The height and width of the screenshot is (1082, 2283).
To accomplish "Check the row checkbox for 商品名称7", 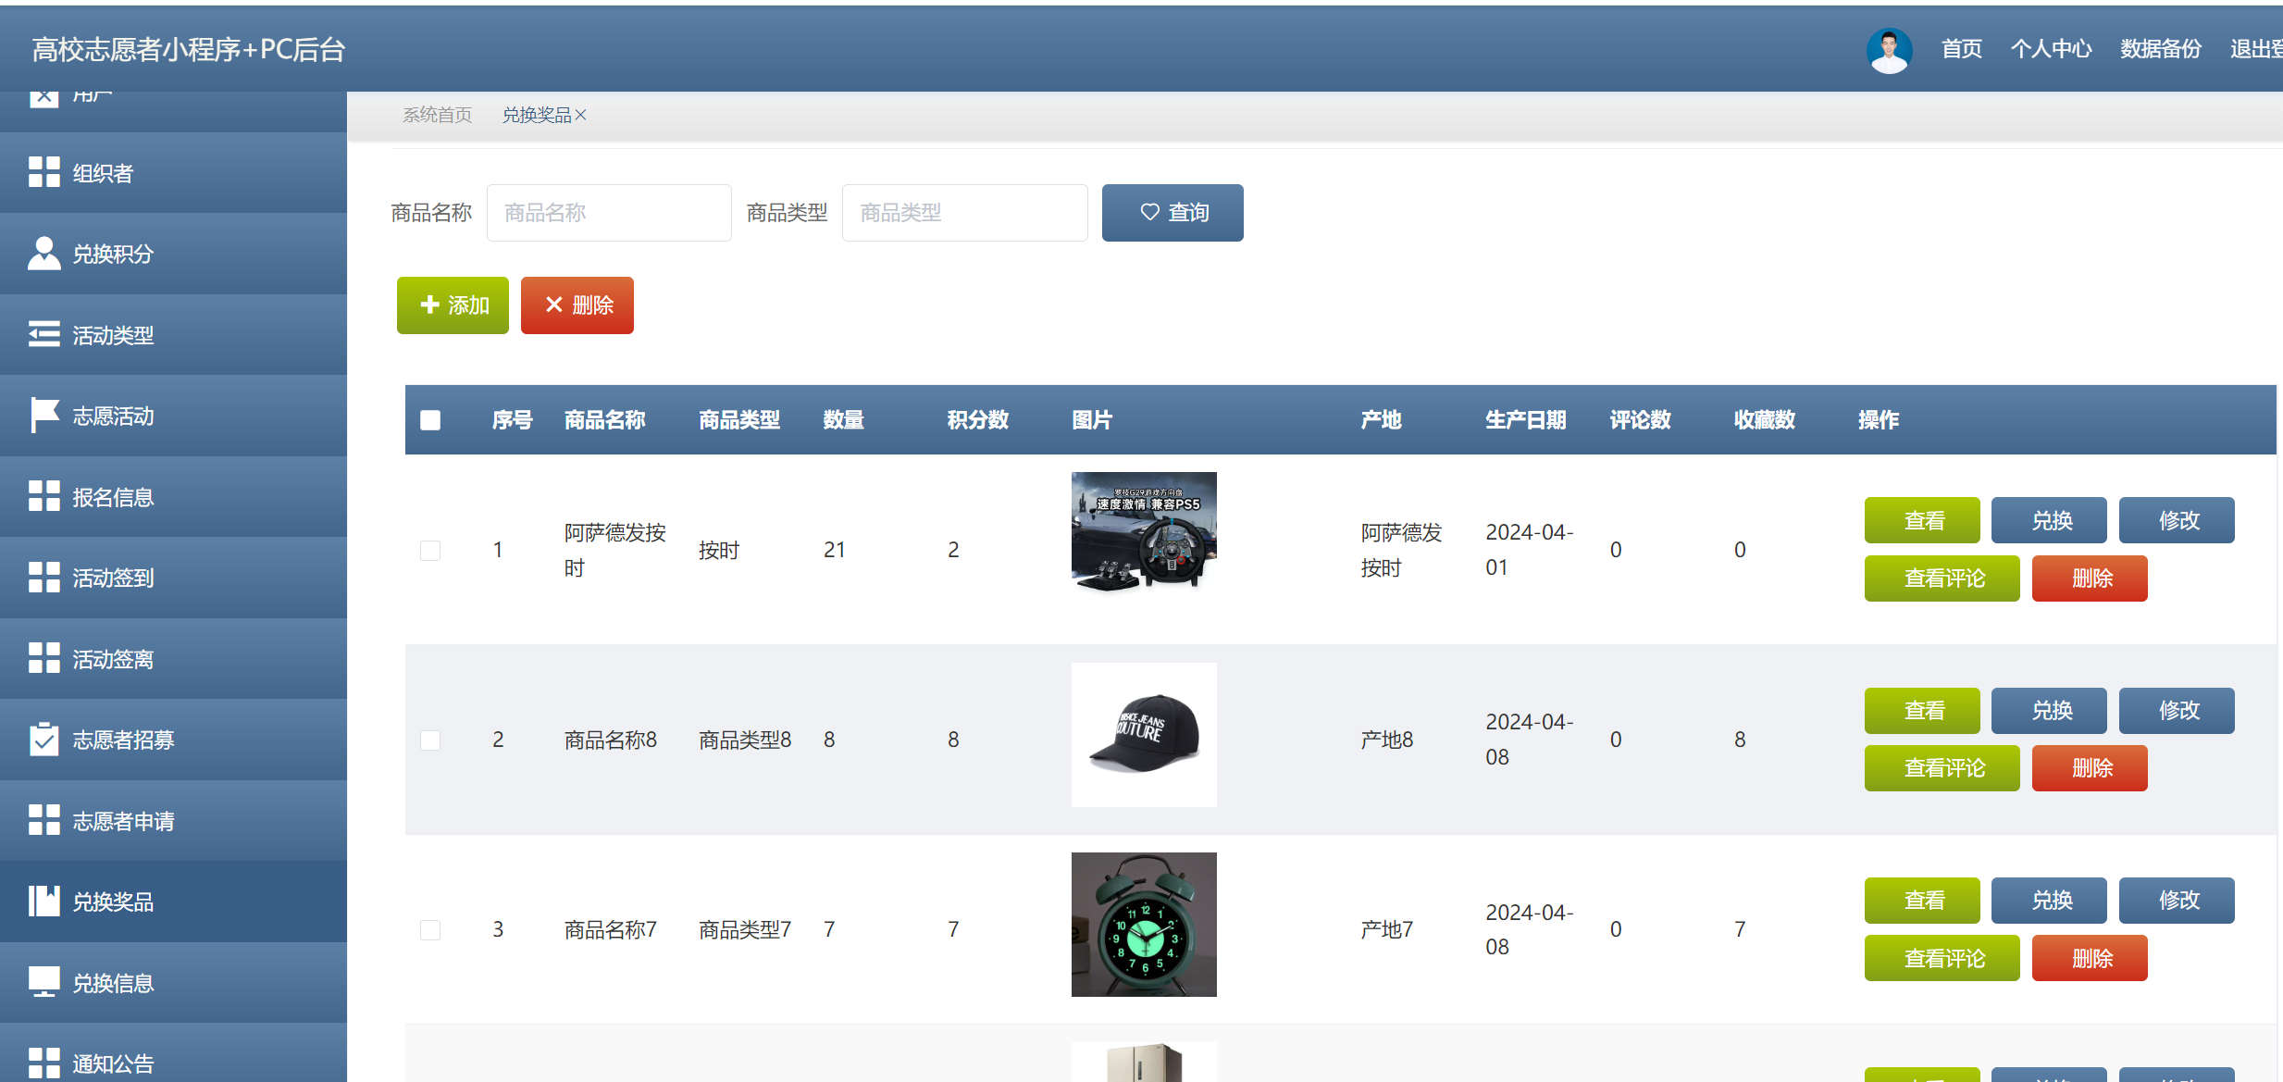I will 430,930.
